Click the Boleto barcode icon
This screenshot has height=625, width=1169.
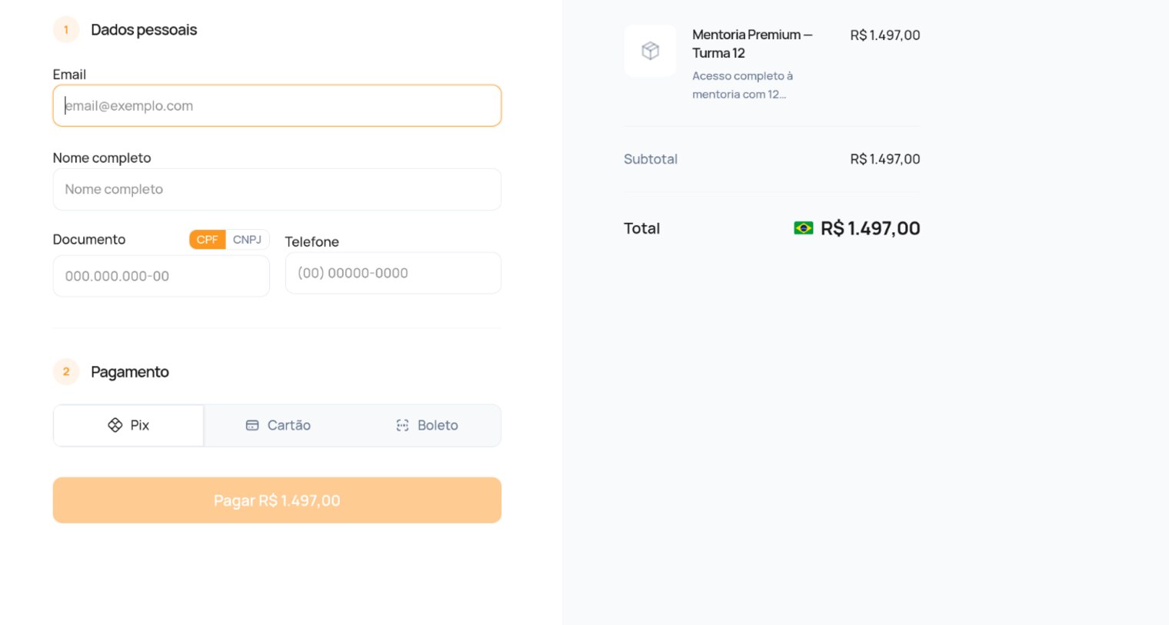coord(402,425)
